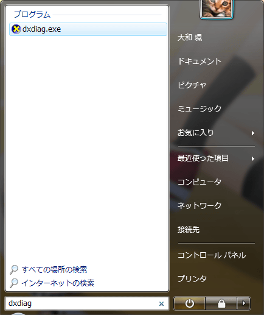Click the cat user account picture
Screen dimensions: 264x315
[217, 9]
